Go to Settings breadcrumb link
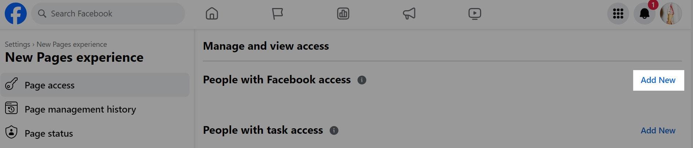The image size is (693, 148). pyautogui.click(x=17, y=44)
